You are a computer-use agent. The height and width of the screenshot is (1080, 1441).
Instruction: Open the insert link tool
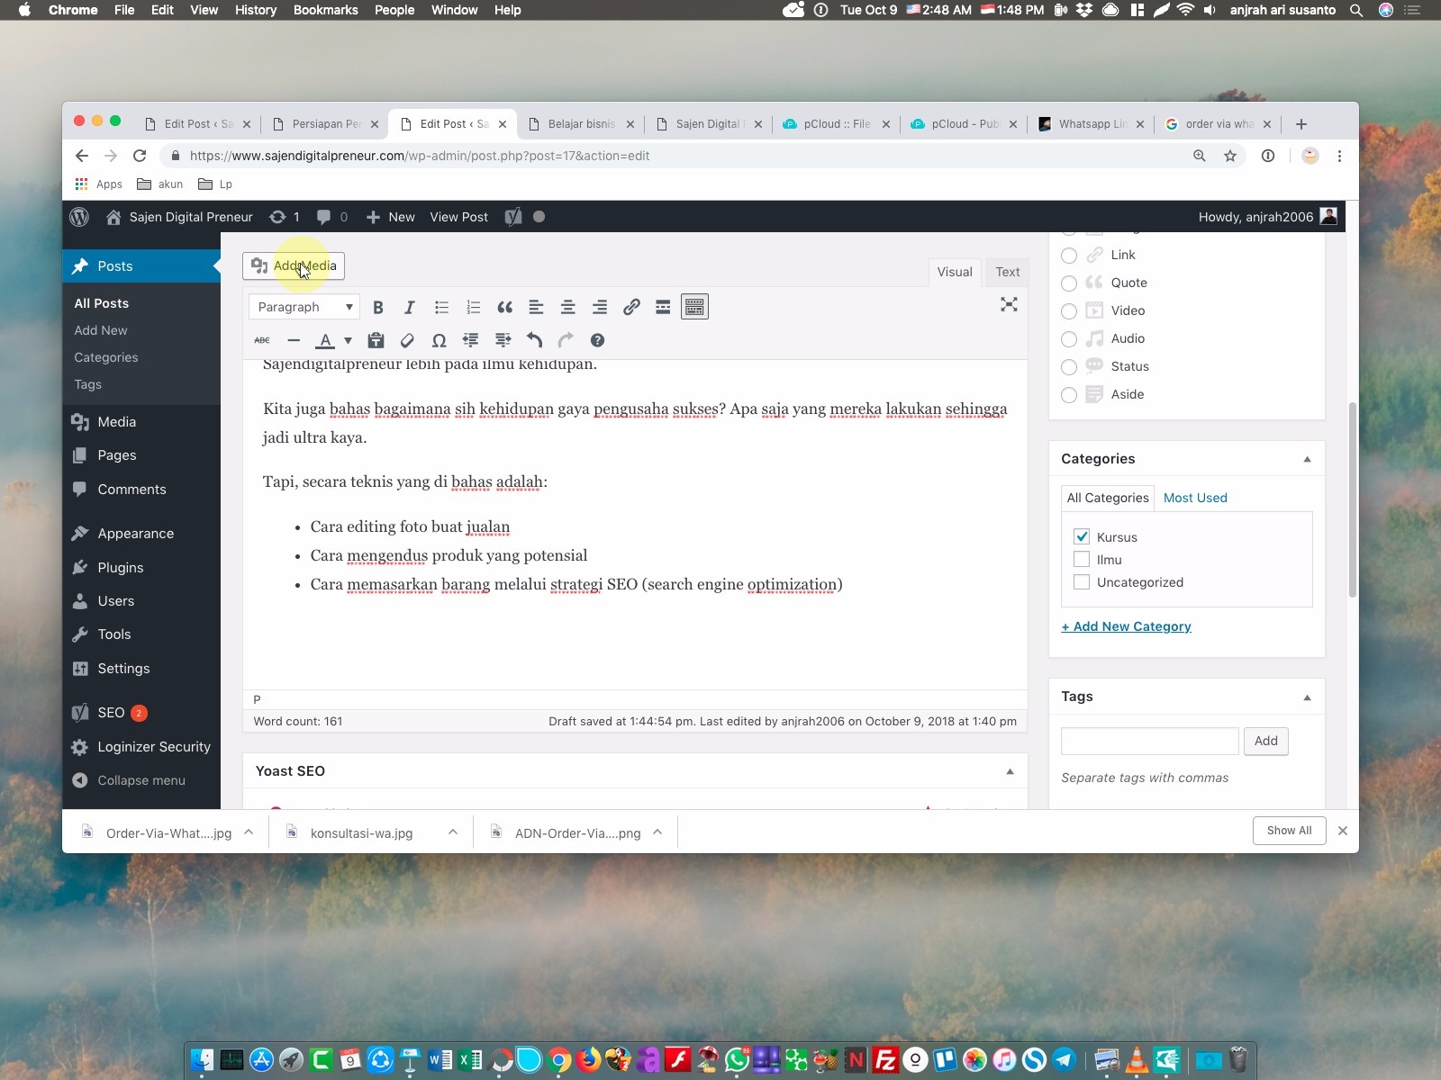pos(631,307)
